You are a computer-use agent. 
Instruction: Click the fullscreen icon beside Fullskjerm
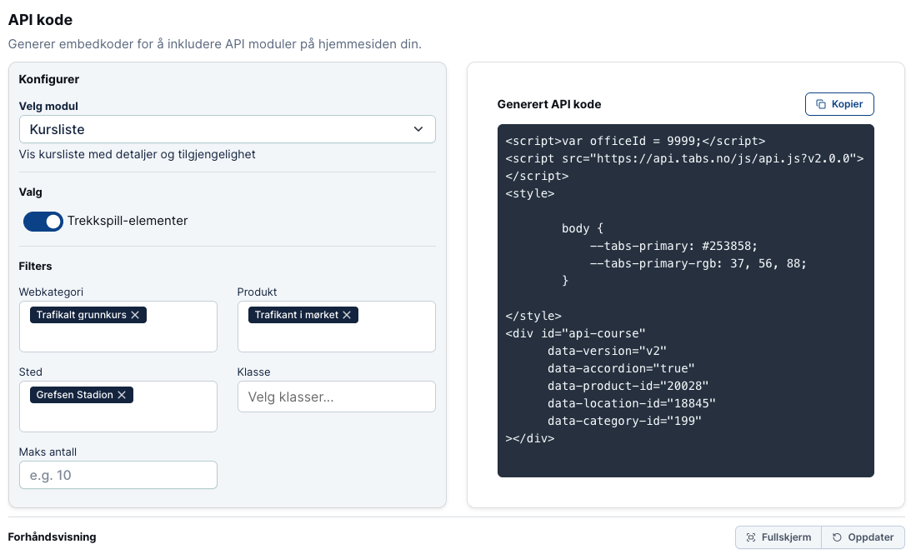click(x=751, y=537)
